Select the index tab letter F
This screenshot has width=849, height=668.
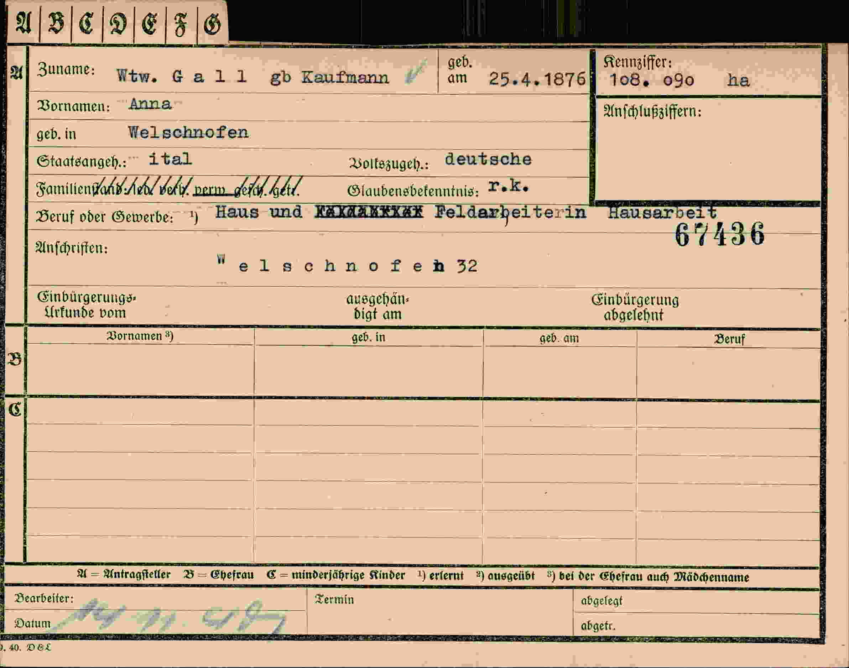pos(180,24)
